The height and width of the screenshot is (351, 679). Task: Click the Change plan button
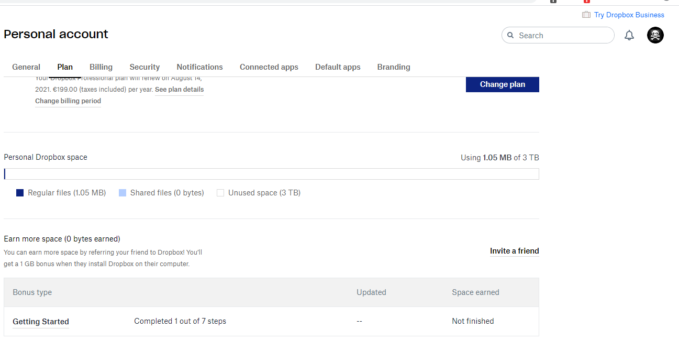(503, 84)
